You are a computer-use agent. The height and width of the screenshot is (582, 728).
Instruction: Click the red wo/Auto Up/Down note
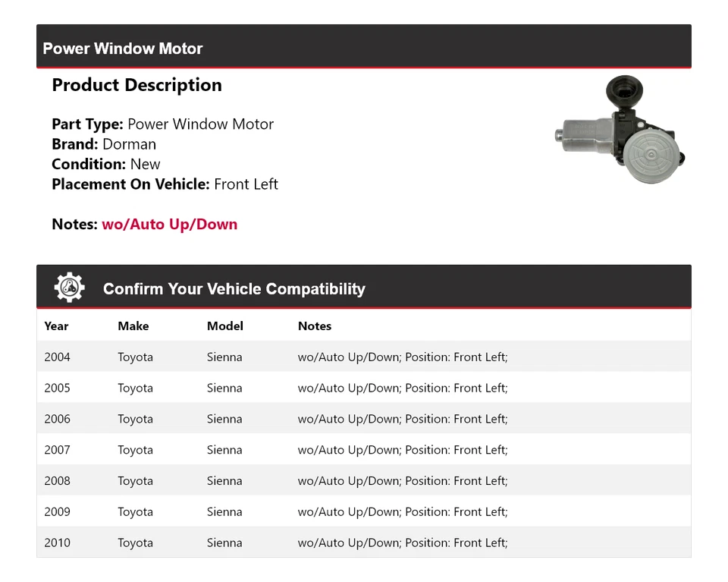(169, 225)
